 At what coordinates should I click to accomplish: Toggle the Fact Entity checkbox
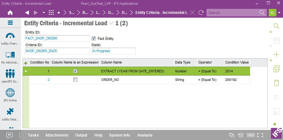94,38
